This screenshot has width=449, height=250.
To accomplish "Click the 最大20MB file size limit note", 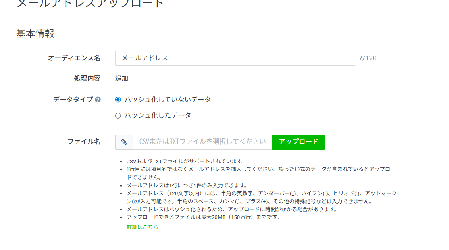I will [x=203, y=217].
